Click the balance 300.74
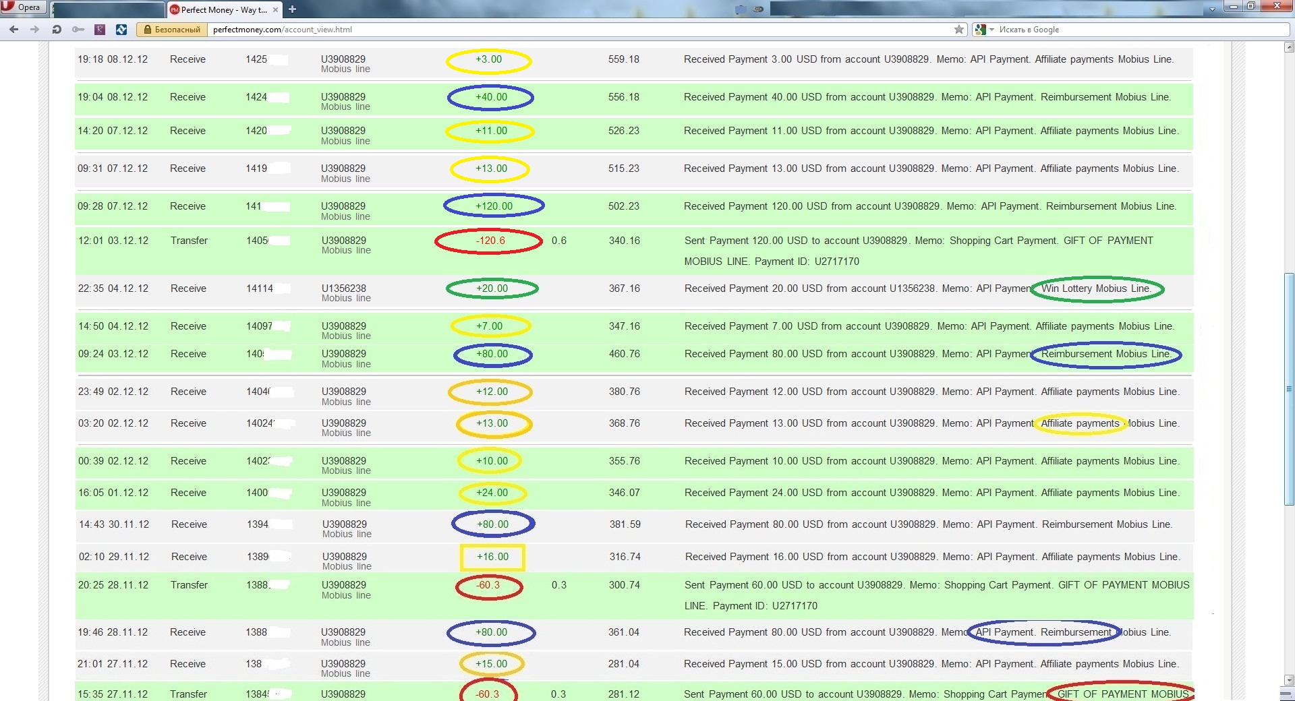 pos(625,585)
